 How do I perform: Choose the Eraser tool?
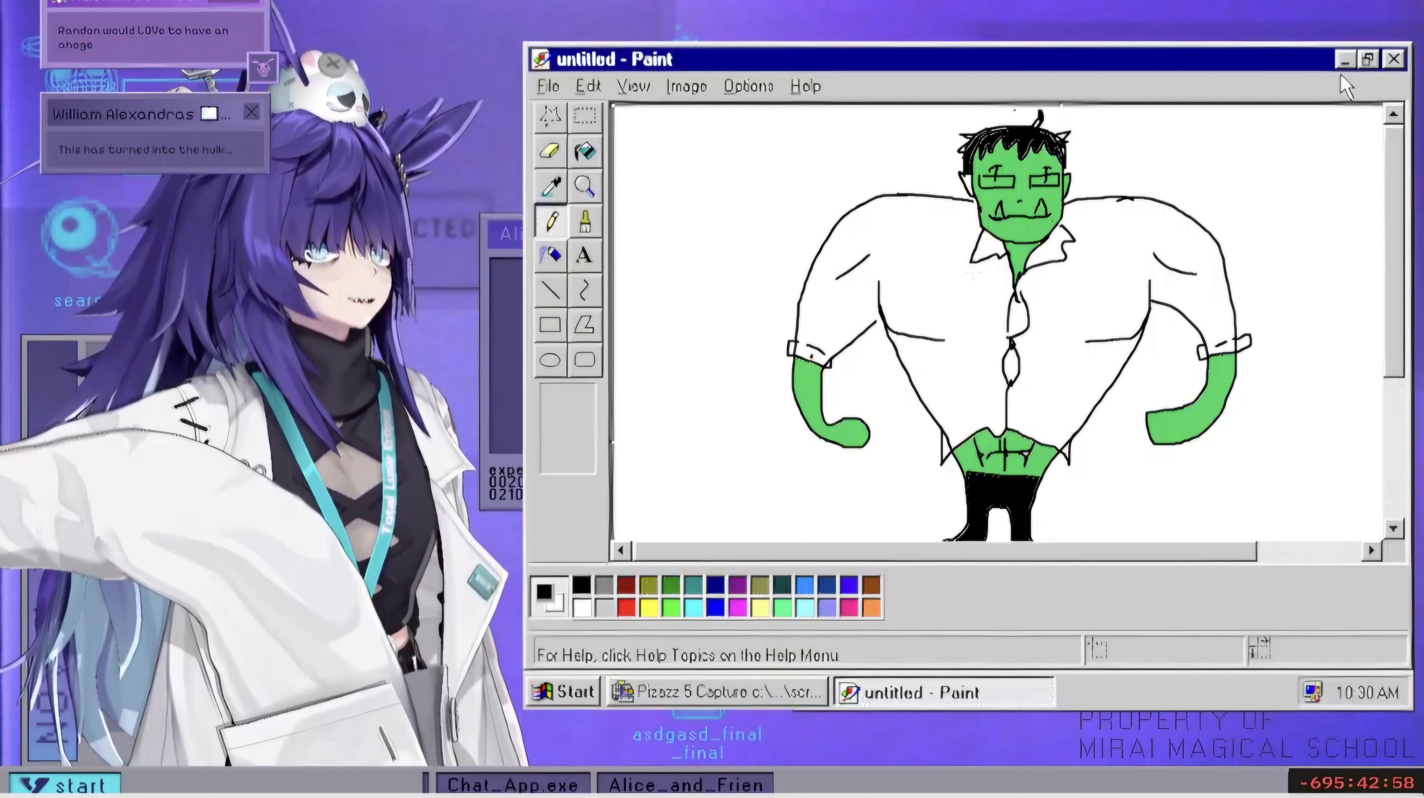coord(550,151)
